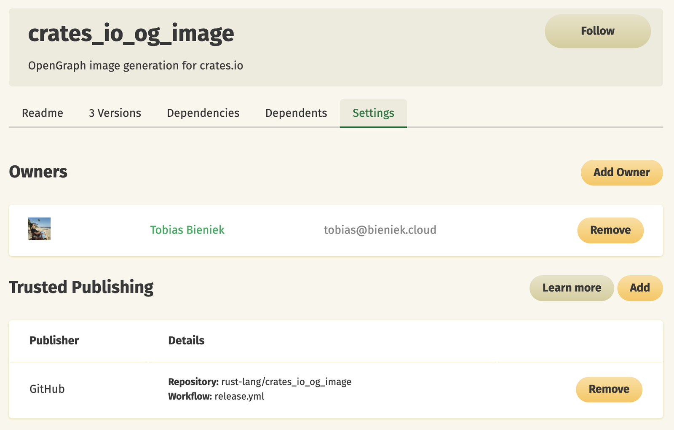
Task: Open Learn more about Trusted Publishing
Action: point(572,288)
